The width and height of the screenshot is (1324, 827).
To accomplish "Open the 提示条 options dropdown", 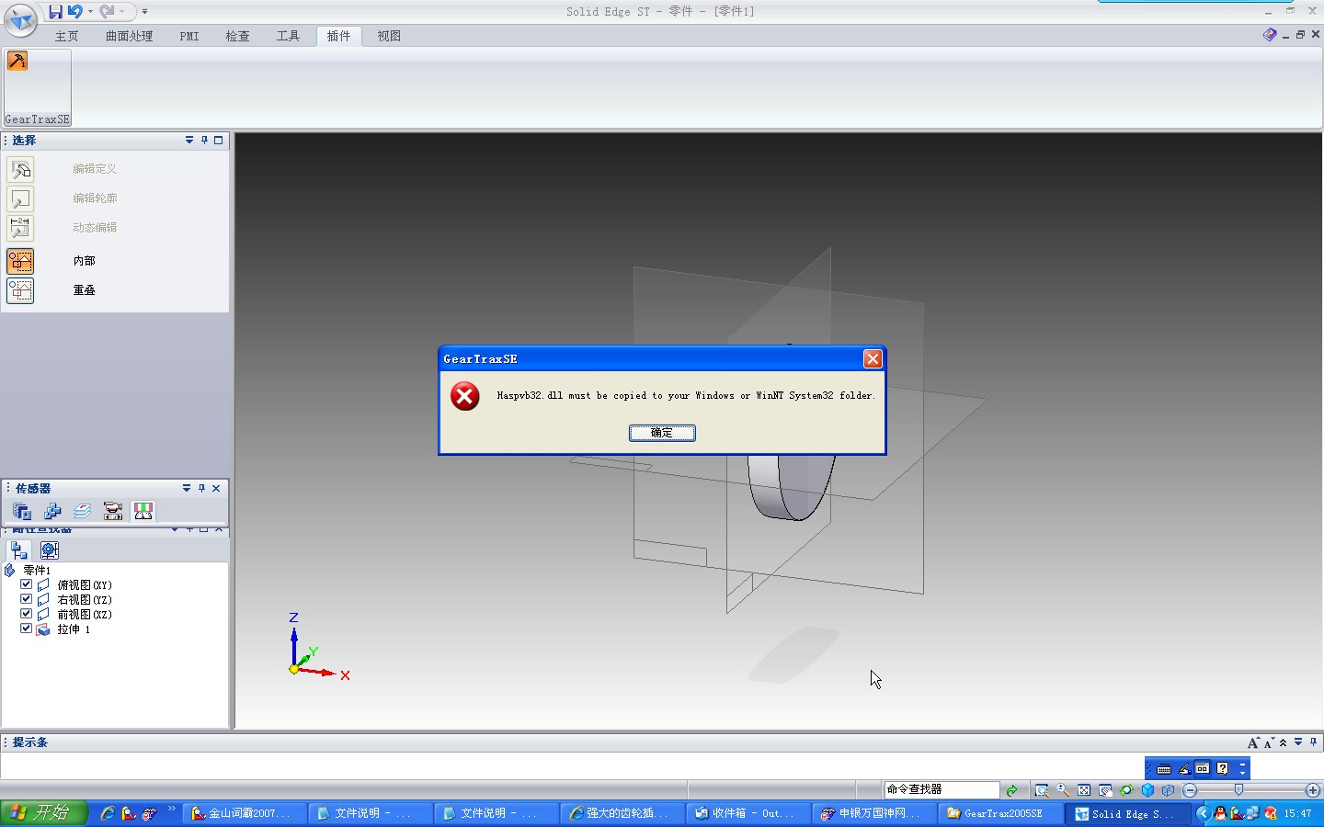I will click(1298, 742).
